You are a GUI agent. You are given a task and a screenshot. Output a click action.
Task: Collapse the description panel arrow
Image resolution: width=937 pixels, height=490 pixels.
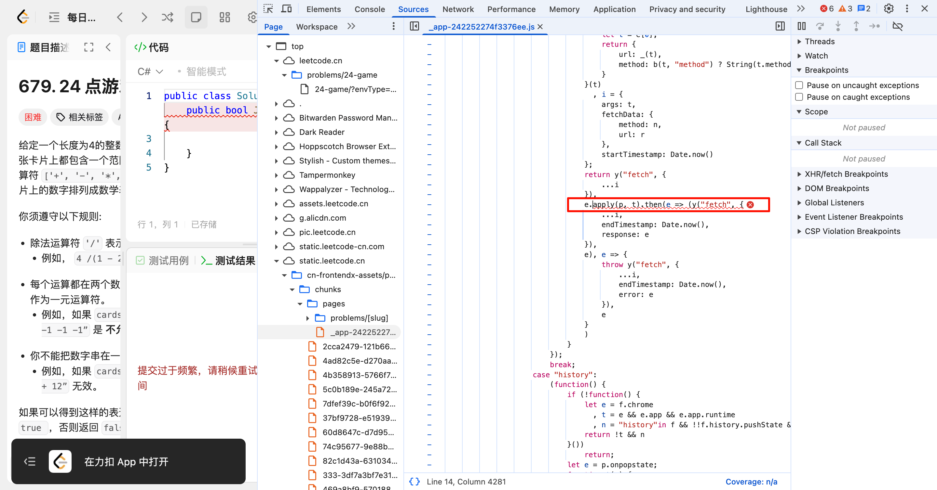pyautogui.click(x=108, y=47)
